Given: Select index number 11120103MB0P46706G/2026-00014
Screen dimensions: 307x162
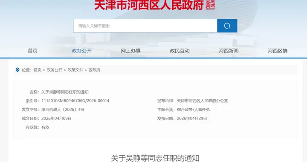Looking at the screenshot, I should [75, 101].
